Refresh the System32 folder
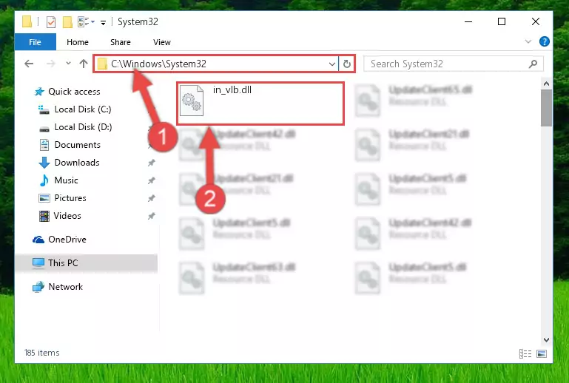The width and height of the screenshot is (569, 383). coord(347,64)
